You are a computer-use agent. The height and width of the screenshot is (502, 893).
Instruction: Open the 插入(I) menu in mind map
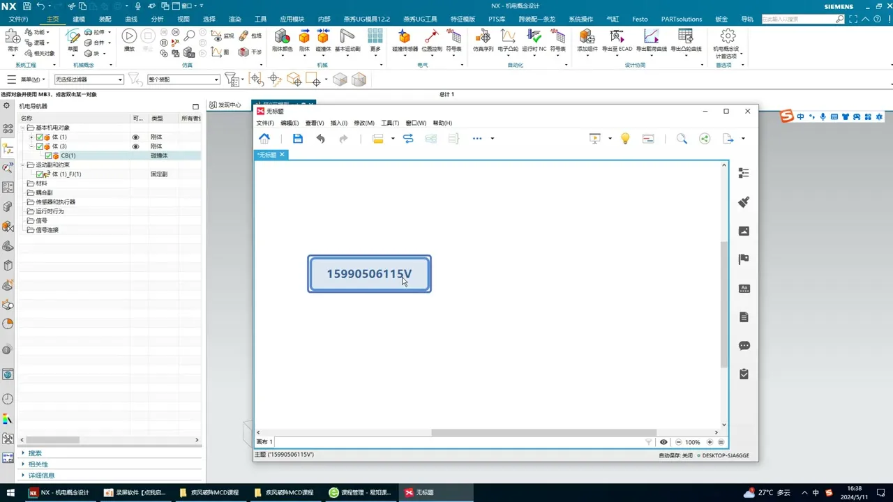pyautogui.click(x=338, y=123)
